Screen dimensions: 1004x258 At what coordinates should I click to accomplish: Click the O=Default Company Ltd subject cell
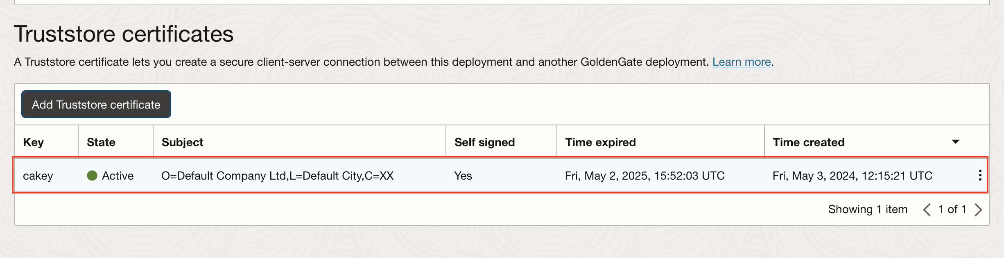tap(277, 176)
